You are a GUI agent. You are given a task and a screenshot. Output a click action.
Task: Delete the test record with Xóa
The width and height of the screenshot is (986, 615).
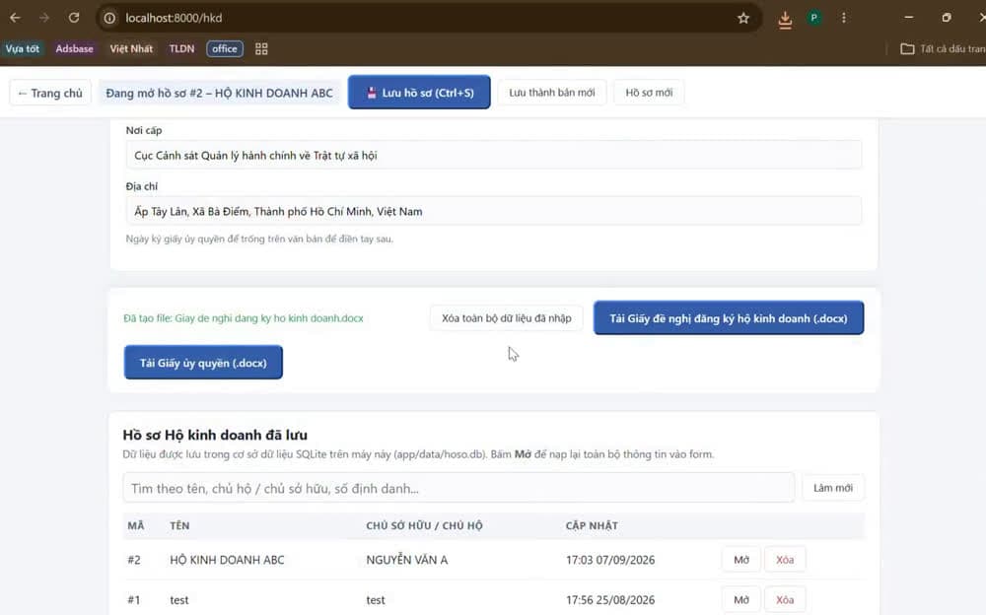785,600
